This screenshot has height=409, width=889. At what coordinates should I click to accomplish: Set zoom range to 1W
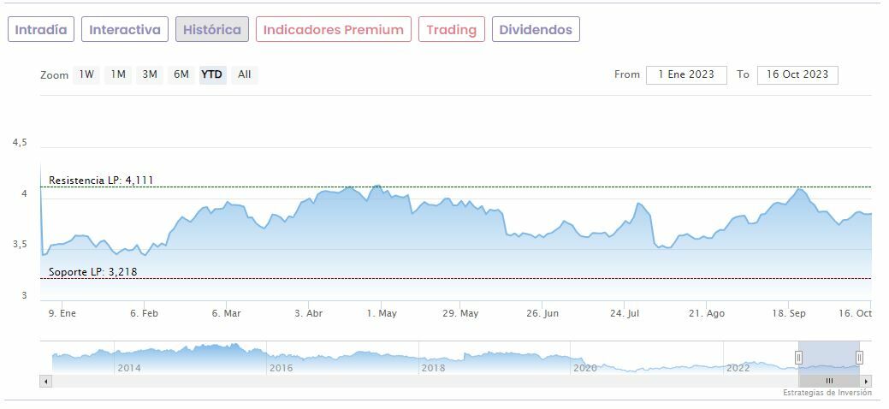click(86, 74)
